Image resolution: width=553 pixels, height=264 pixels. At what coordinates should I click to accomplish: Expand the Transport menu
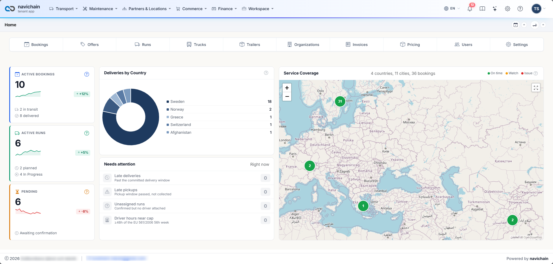pyautogui.click(x=64, y=9)
